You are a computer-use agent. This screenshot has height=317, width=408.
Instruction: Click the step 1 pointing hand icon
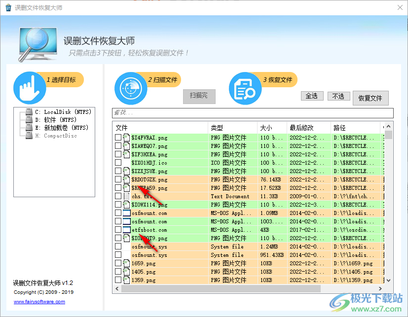tap(30, 88)
